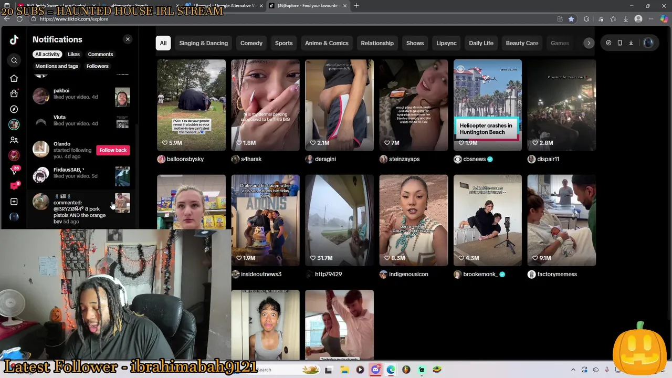Click the Upload plus icon in the sidebar
Screen dimensions: 672x378
click(14, 202)
